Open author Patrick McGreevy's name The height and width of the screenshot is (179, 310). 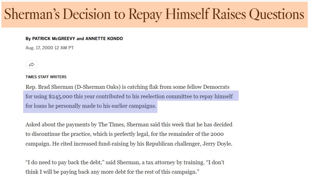pos(53,38)
